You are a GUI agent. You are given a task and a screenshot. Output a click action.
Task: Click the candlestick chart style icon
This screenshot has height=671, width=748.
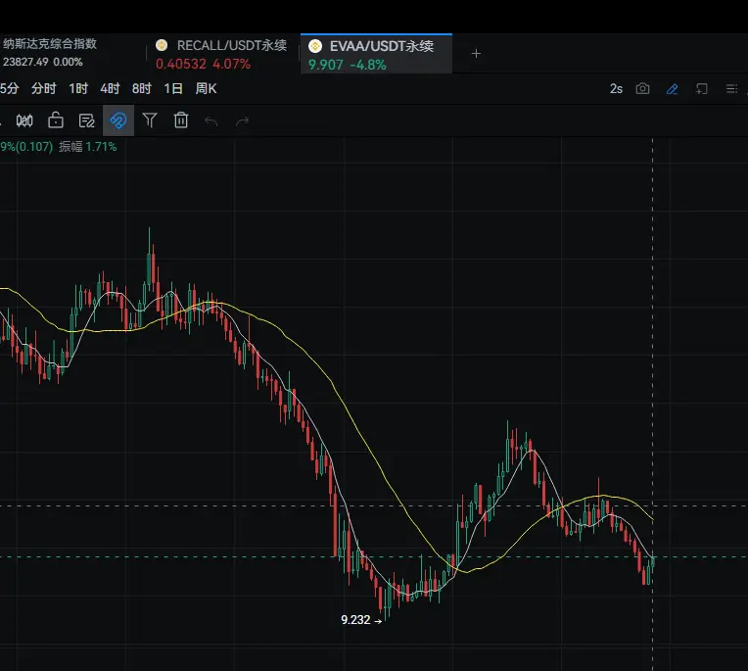pos(24,120)
